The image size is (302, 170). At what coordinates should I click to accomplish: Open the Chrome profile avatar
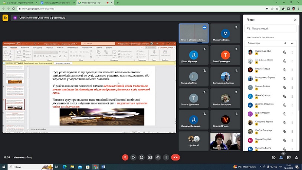(x=293, y=9)
